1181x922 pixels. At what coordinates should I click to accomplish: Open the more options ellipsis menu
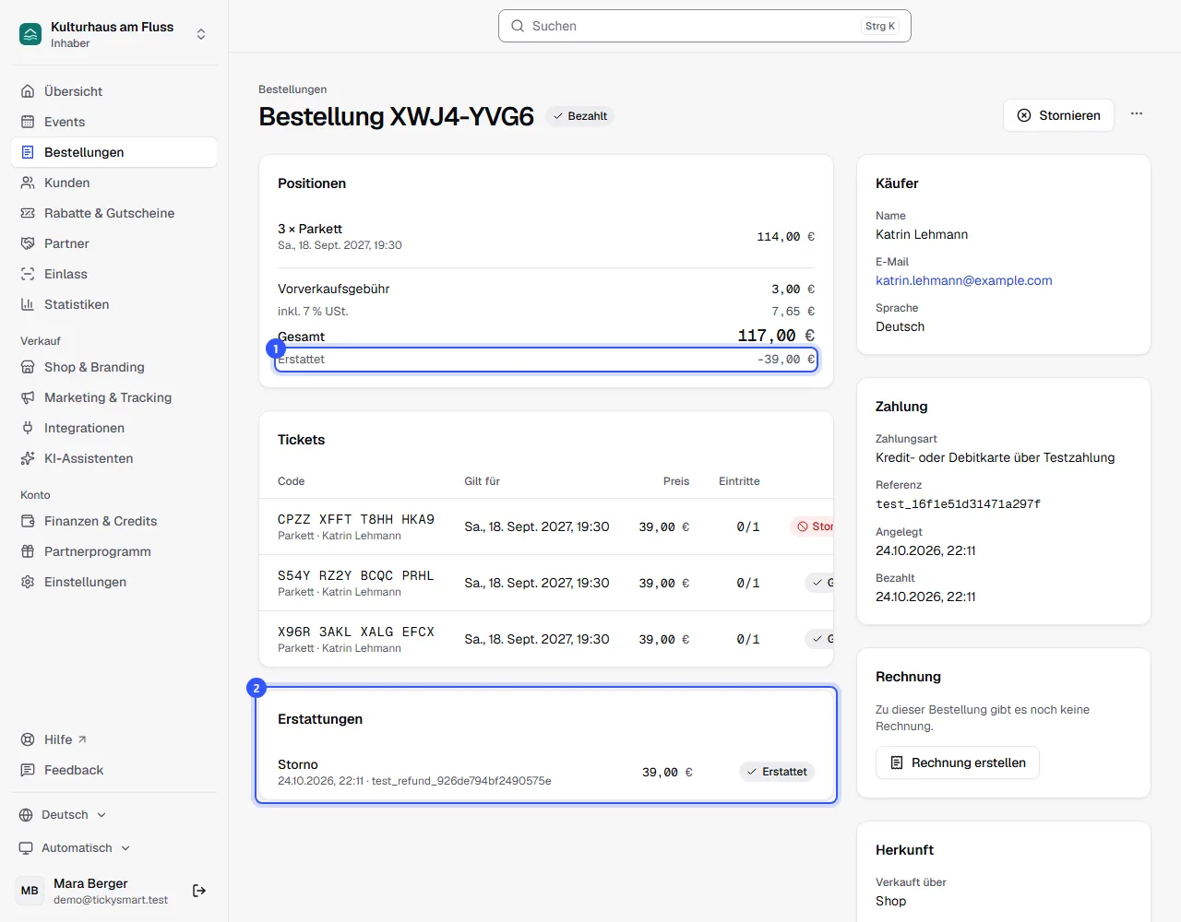click(1137, 114)
